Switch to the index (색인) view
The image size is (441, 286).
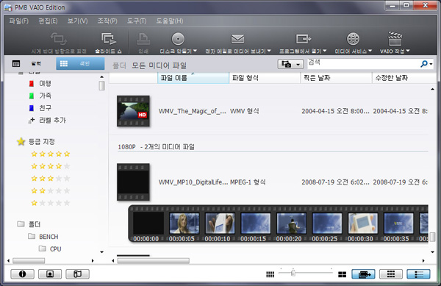pyautogui.click(x=80, y=63)
